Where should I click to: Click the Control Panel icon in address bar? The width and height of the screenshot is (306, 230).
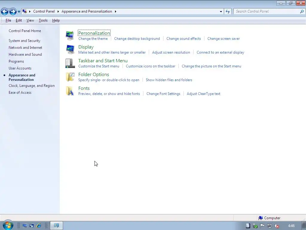pyautogui.click(x=25, y=11)
